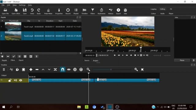
Task: Zoom out the timeline
Action: (x=88, y=69)
